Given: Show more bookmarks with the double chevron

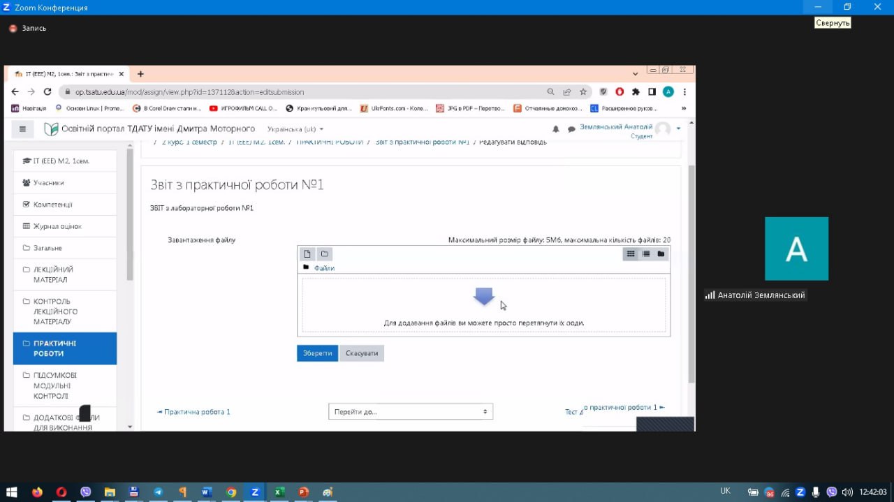Looking at the screenshot, I should [x=683, y=108].
